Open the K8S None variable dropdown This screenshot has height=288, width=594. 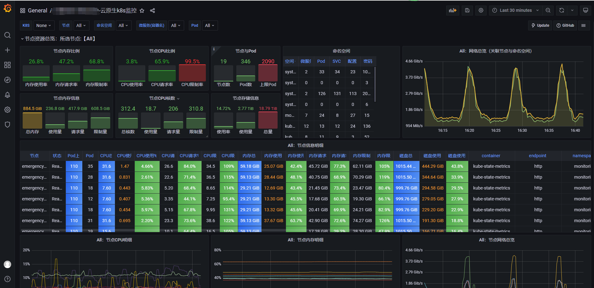pyautogui.click(x=44, y=25)
